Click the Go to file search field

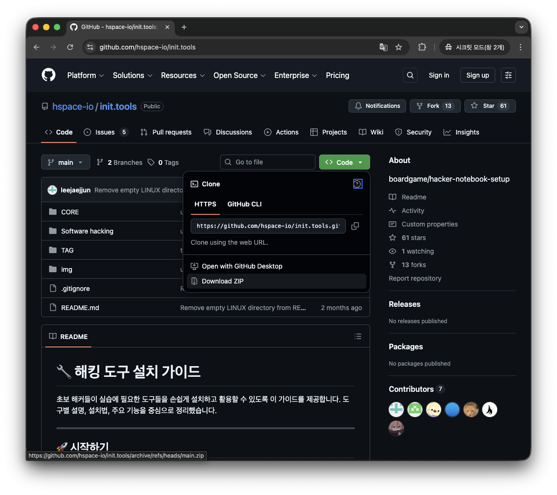click(268, 162)
